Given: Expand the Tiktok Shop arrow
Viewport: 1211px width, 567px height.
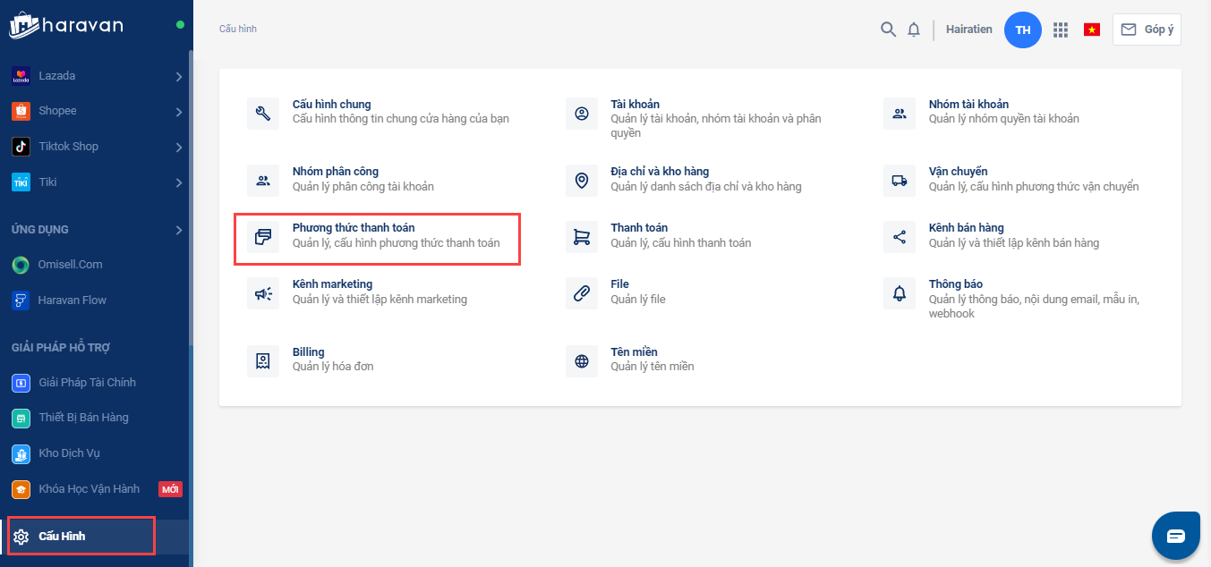Looking at the screenshot, I should click(179, 148).
